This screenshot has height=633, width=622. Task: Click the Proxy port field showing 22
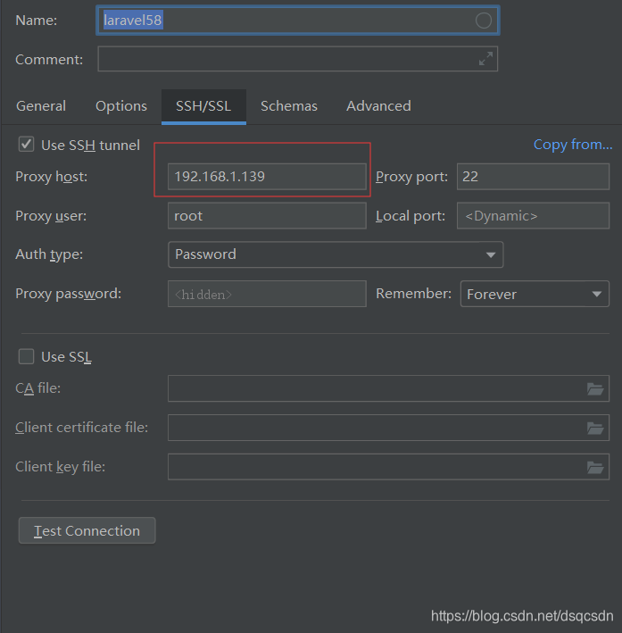pos(533,177)
